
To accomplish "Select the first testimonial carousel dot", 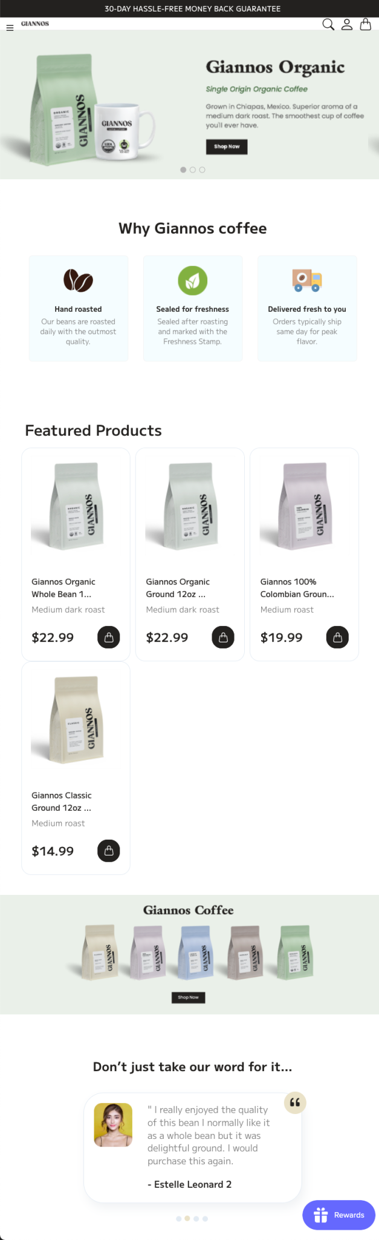I will pos(179,1219).
